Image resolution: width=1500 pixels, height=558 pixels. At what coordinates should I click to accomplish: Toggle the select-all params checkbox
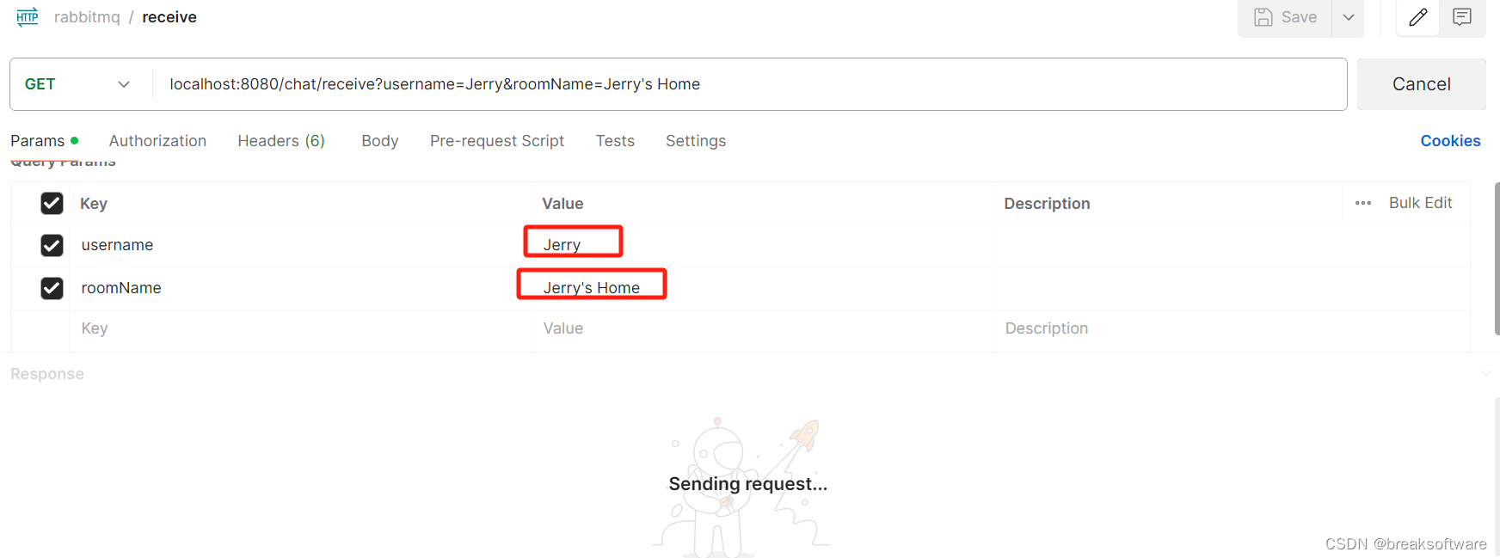[52, 204]
